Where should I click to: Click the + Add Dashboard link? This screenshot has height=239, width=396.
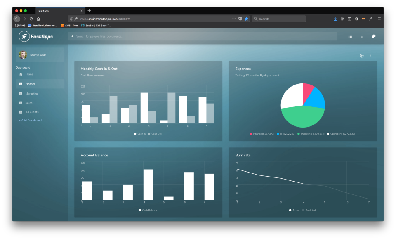[30, 121]
